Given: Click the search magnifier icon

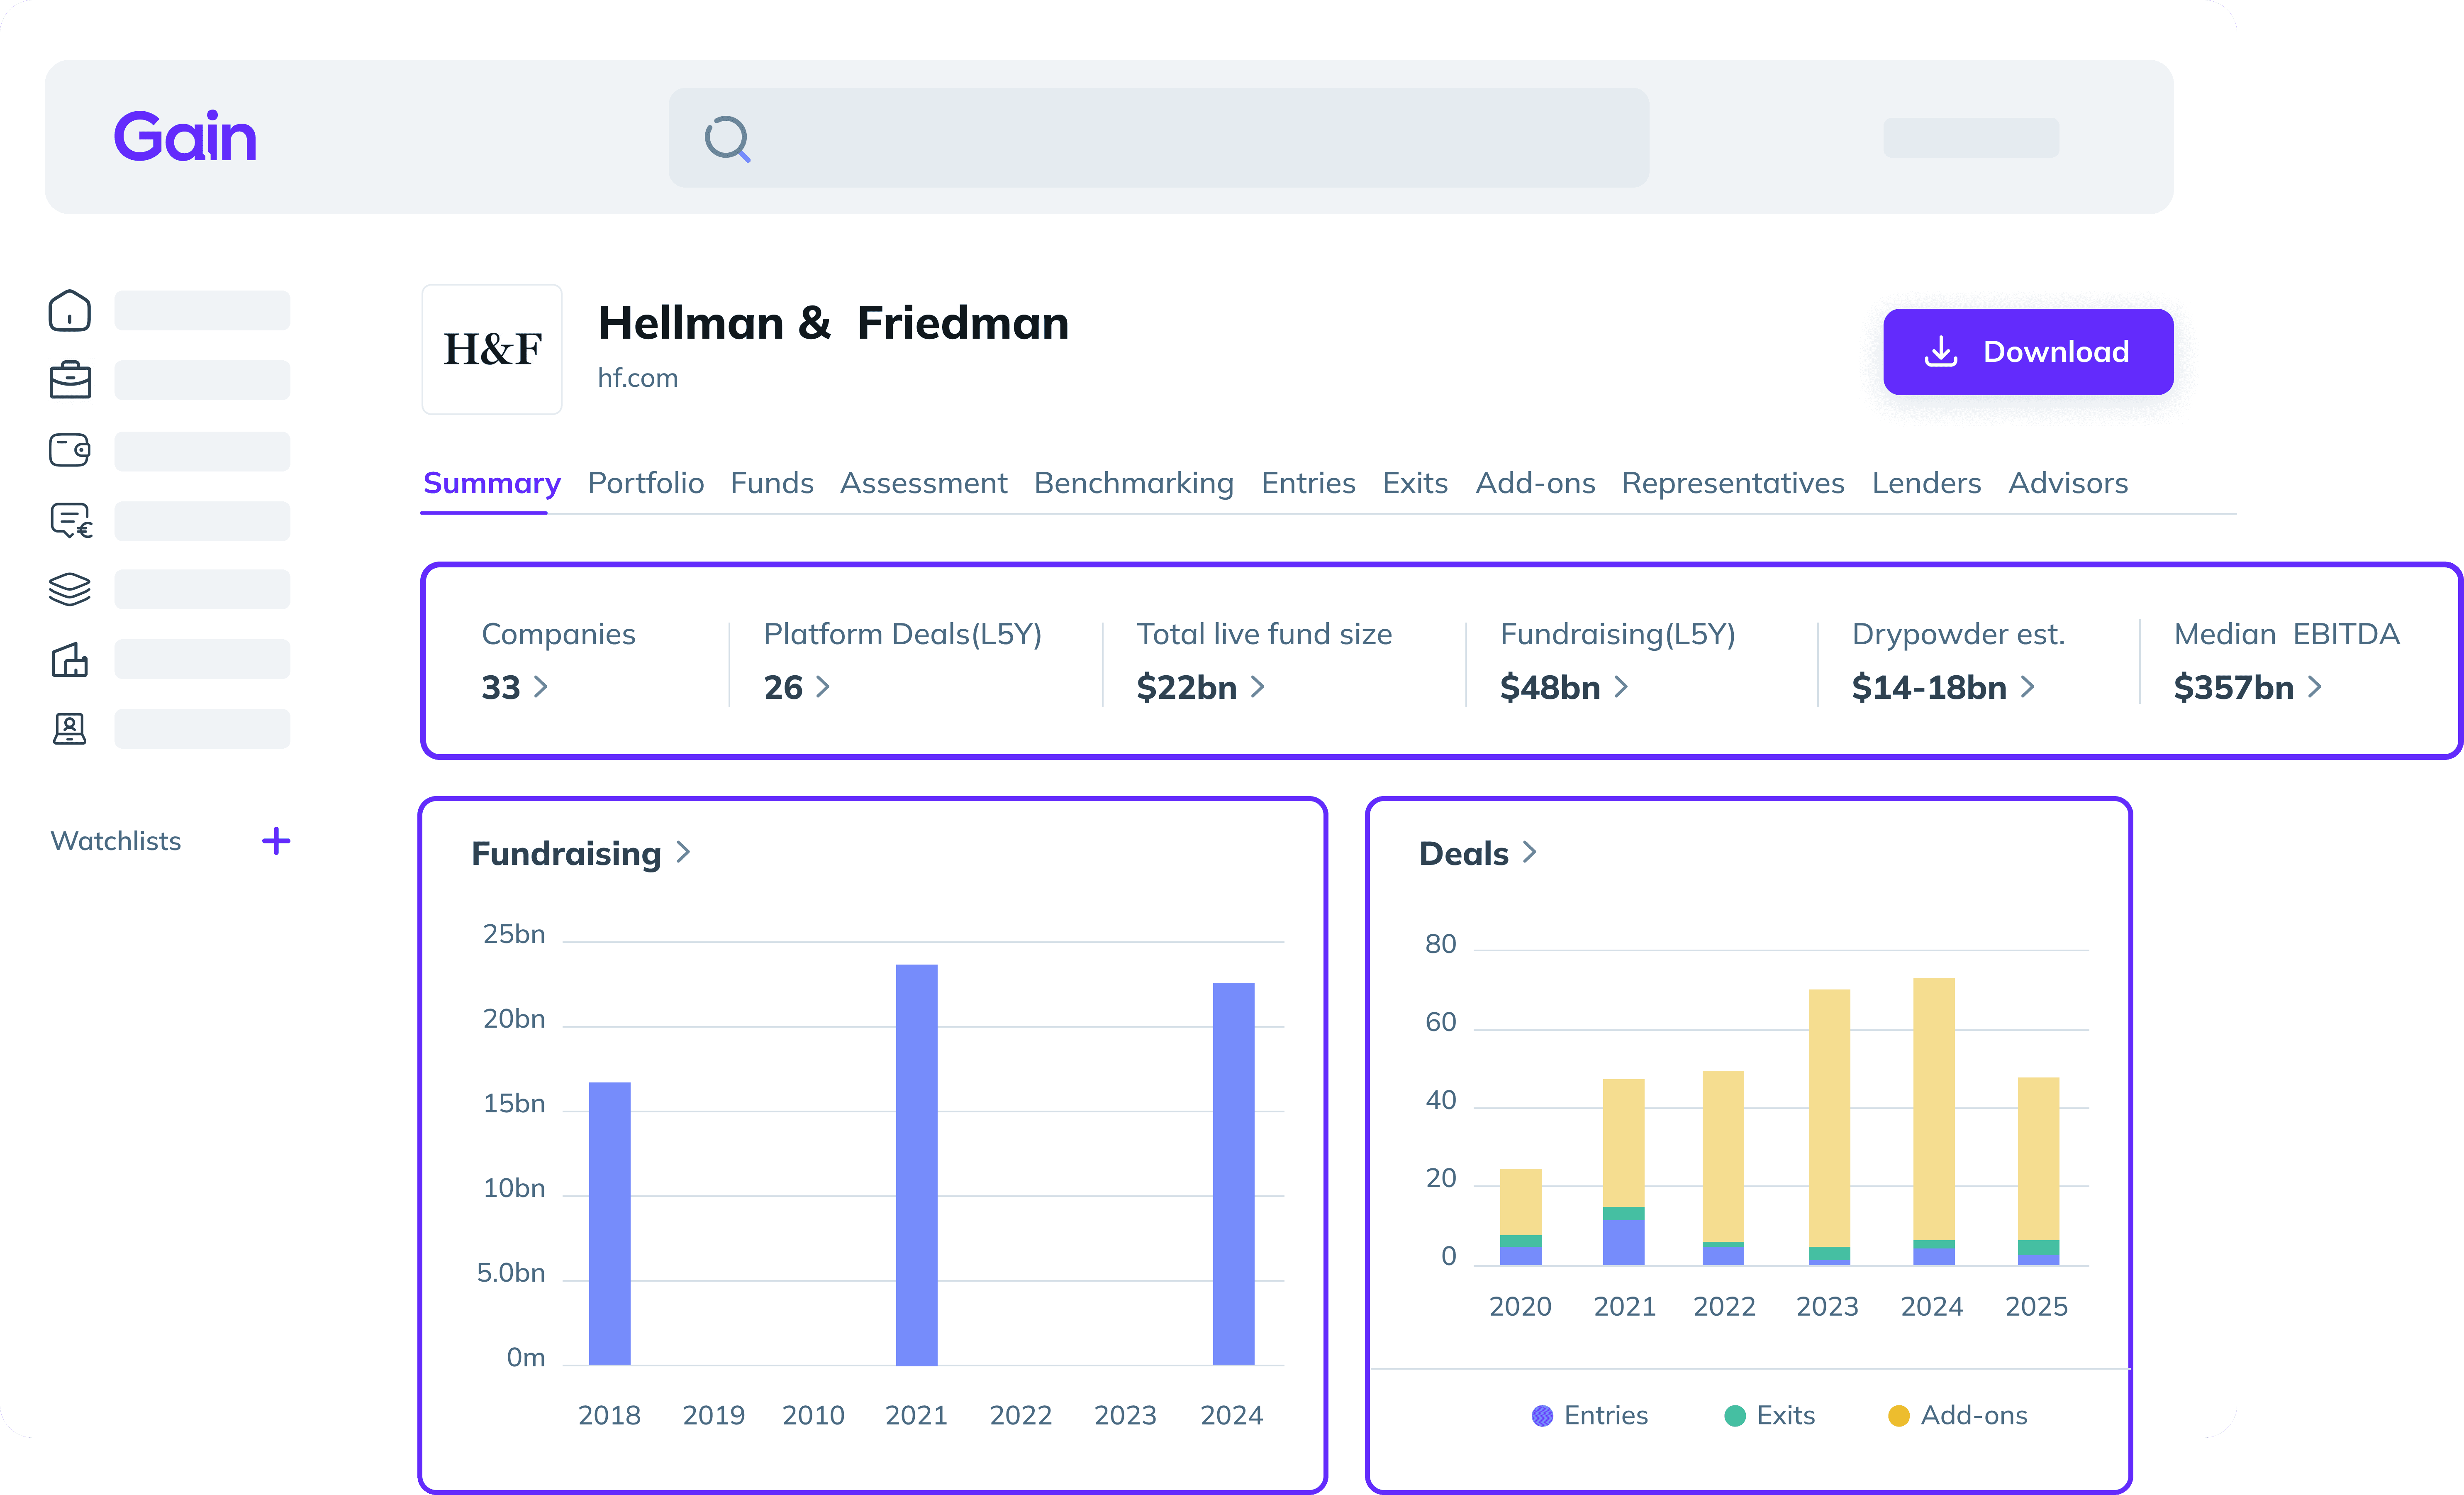Looking at the screenshot, I should click(x=727, y=138).
